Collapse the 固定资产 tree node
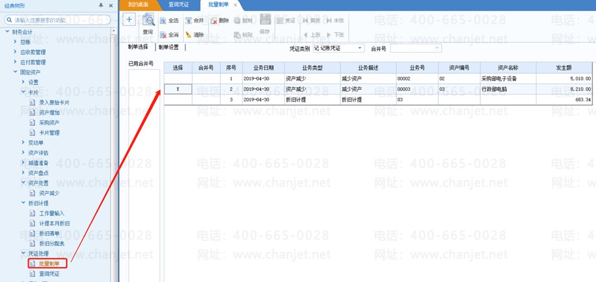596x282 pixels. 16,72
